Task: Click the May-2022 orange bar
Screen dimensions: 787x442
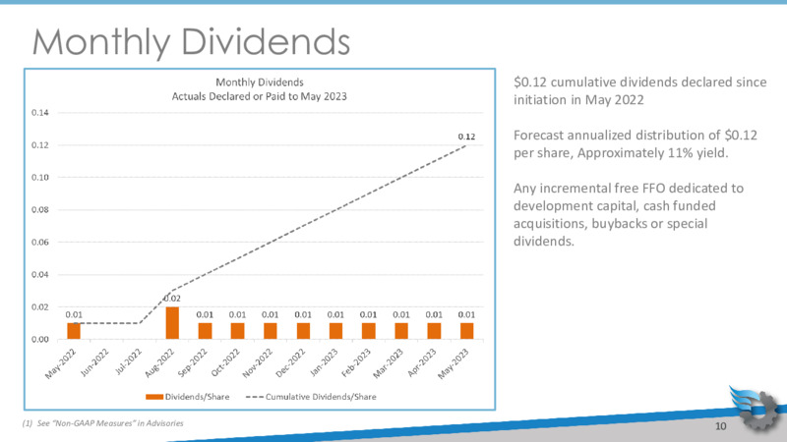Action: click(74, 331)
